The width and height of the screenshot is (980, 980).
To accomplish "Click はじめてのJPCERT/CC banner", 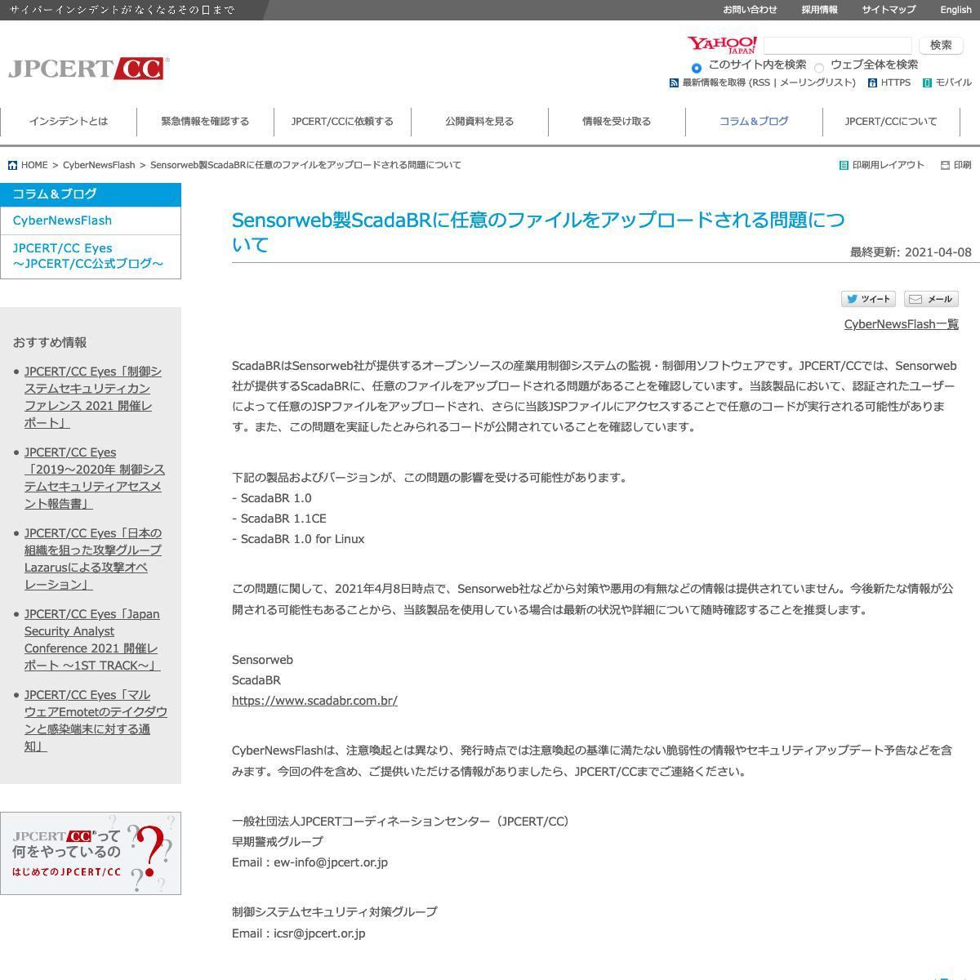I will tap(91, 853).
